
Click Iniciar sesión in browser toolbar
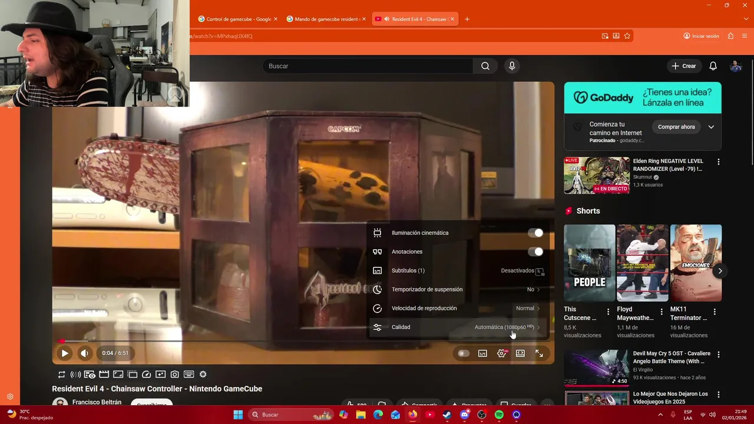(x=702, y=36)
